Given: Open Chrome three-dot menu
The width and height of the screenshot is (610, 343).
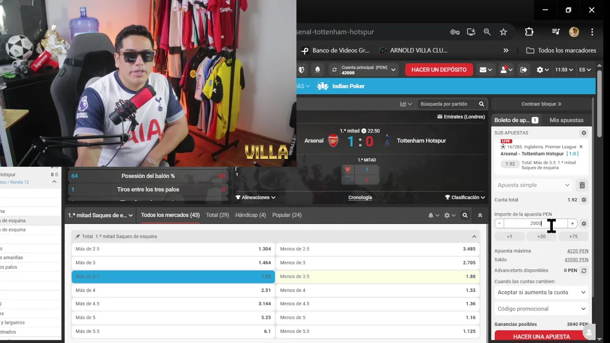Looking at the screenshot, I should click(x=592, y=32).
